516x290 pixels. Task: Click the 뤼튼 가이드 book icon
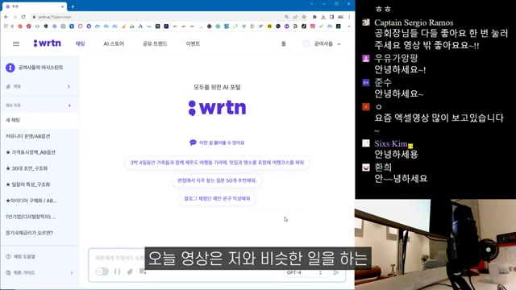coord(8,272)
